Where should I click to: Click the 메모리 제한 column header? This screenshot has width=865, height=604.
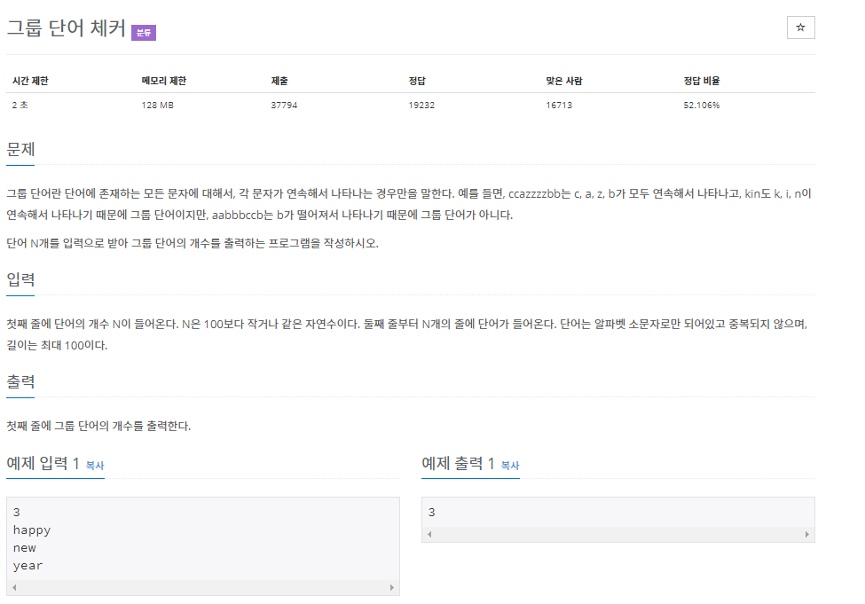point(164,81)
